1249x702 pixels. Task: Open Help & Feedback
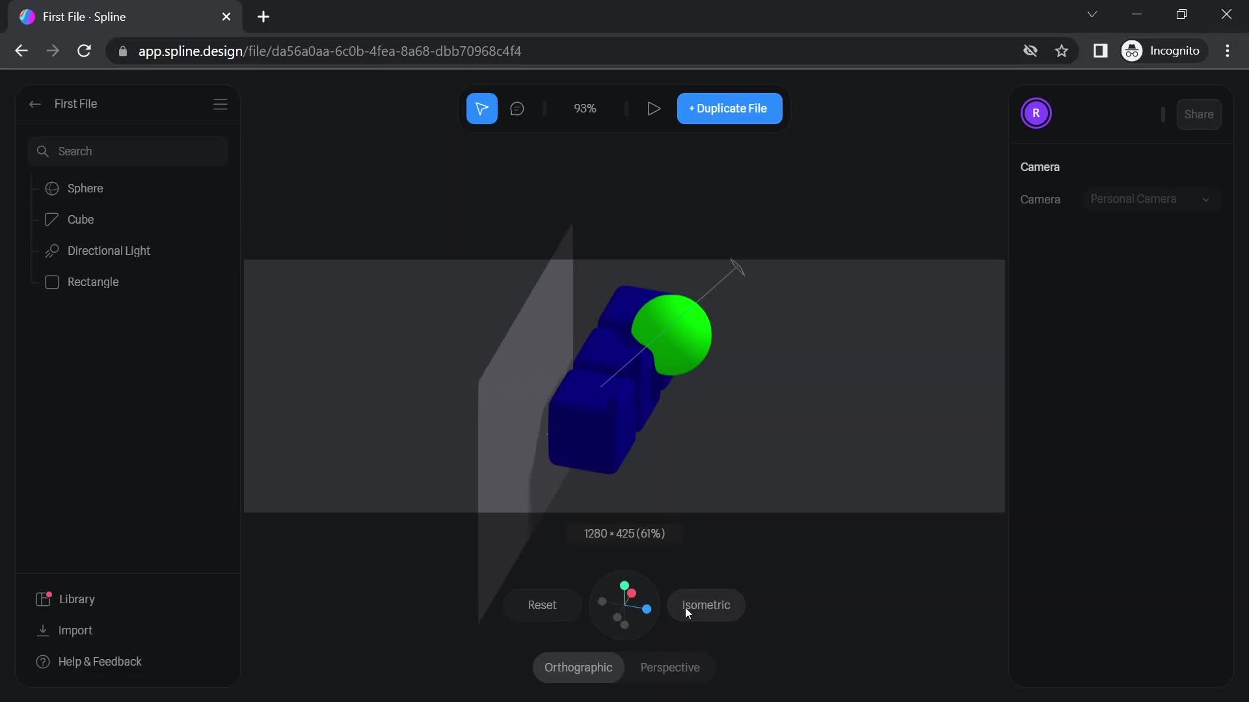point(89,662)
